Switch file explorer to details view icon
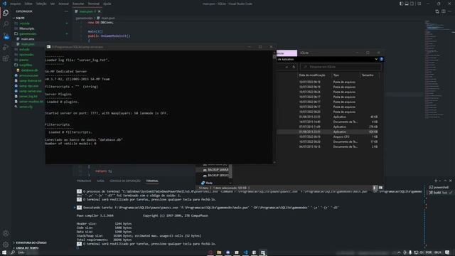The width and height of the screenshot is (455, 256). [x=375, y=188]
